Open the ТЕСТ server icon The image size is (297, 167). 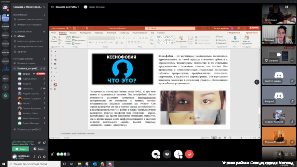click(x=5, y=78)
